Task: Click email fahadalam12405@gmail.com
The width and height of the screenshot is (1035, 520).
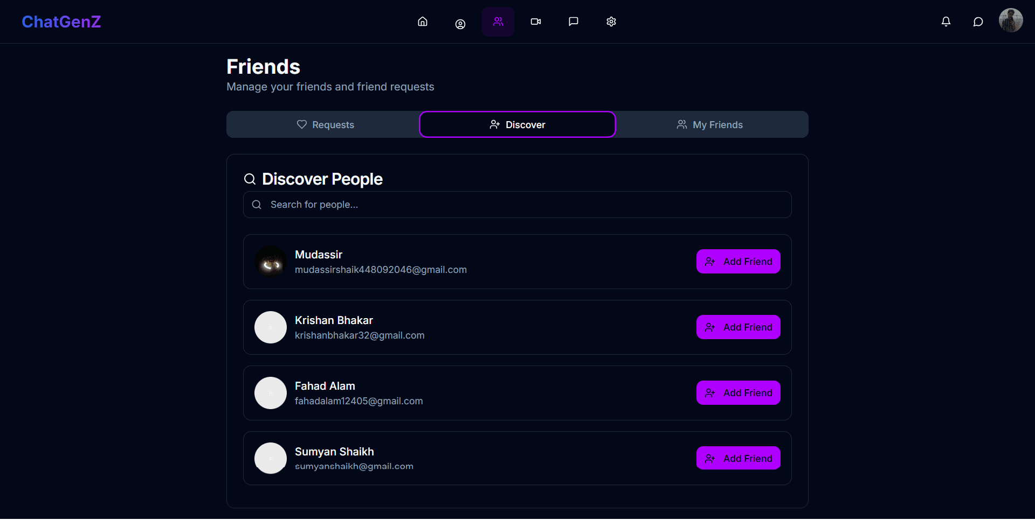Action: (x=359, y=401)
